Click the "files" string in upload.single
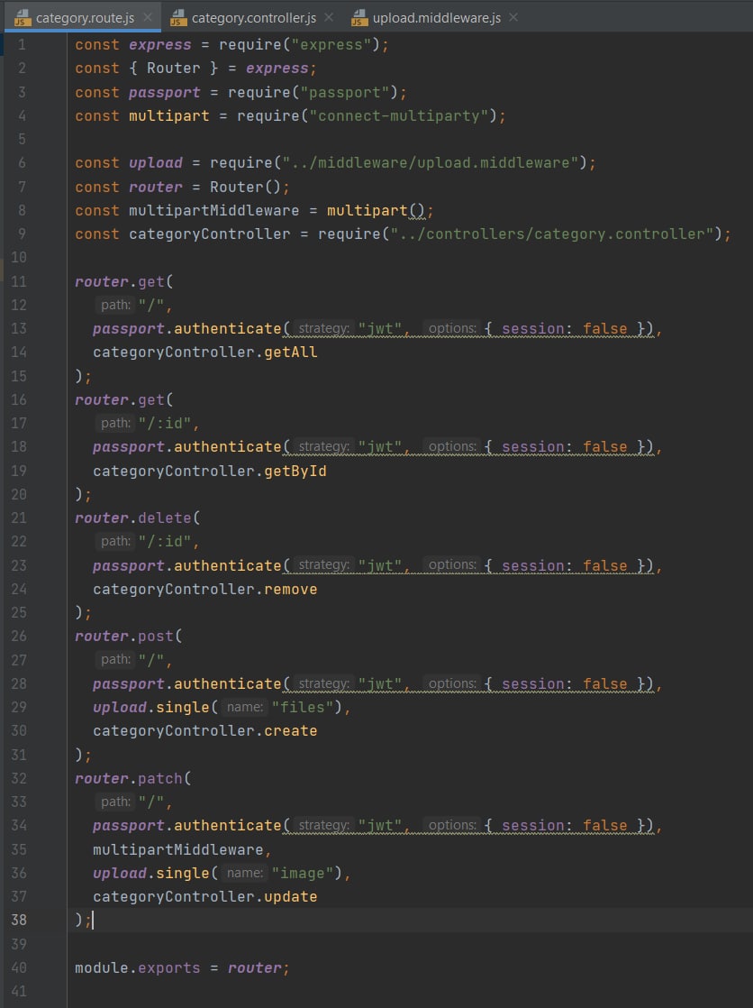The width and height of the screenshot is (753, 1008). click(302, 708)
